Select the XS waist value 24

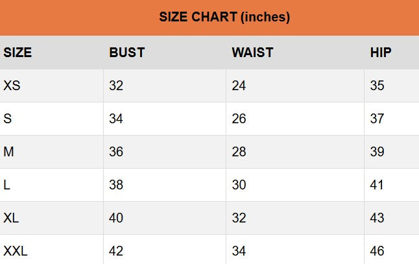click(x=239, y=86)
